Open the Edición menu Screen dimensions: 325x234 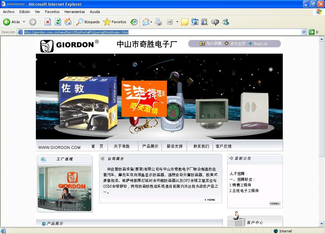coord(25,12)
